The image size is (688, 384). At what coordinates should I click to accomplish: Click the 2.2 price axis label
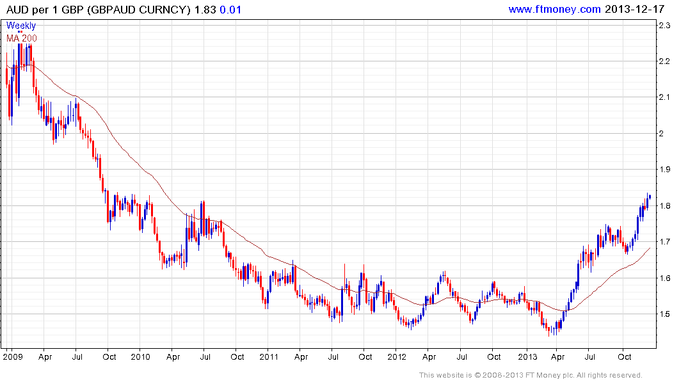(664, 61)
